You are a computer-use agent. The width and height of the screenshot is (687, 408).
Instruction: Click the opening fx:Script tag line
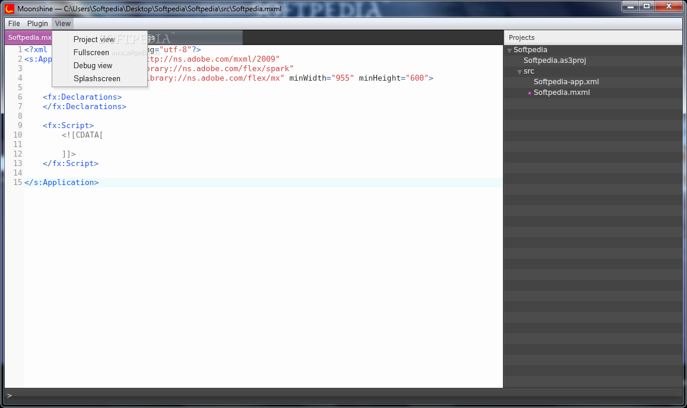click(68, 126)
